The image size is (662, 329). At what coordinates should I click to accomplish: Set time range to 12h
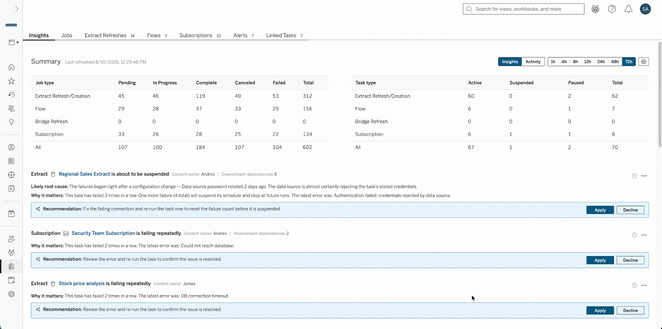tap(588, 62)
